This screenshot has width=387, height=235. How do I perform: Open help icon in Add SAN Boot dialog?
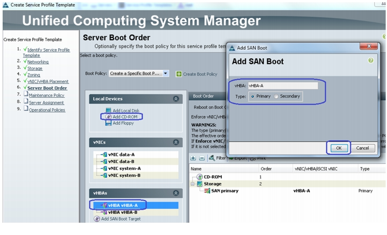coord(370,60)
